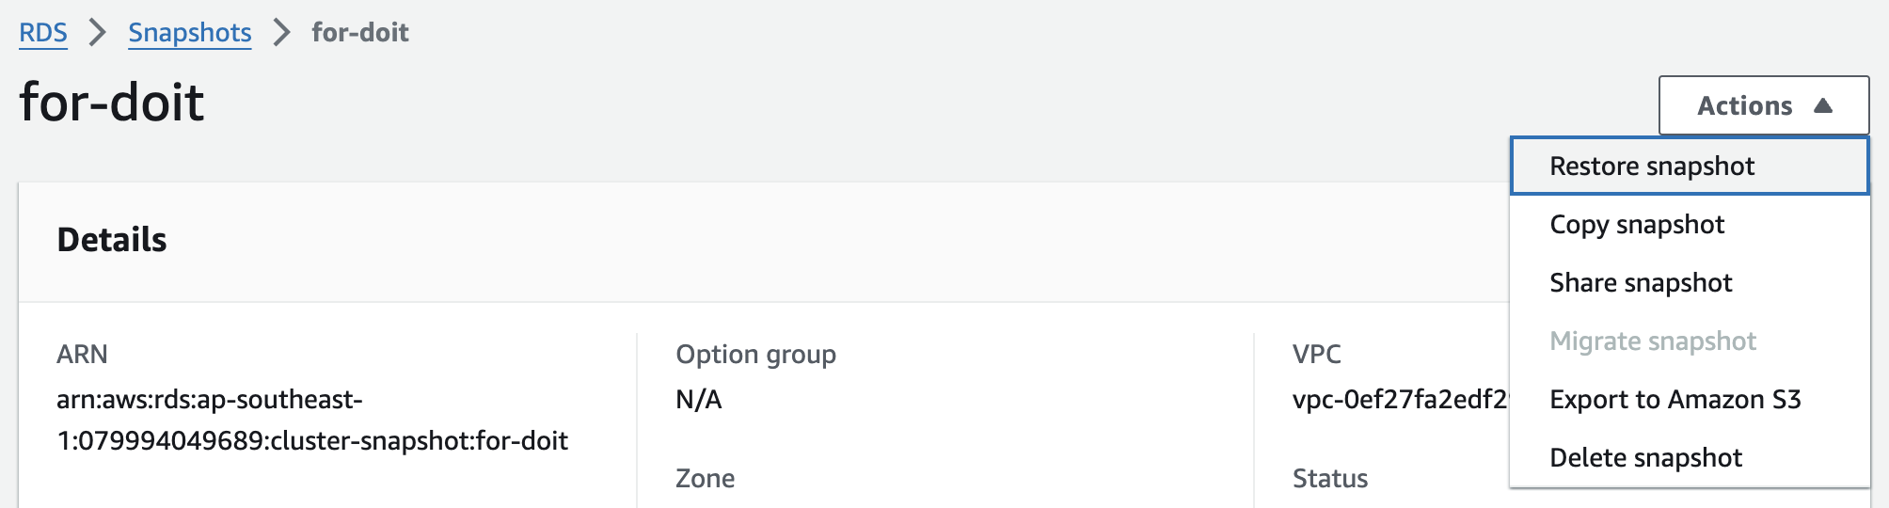This screenshot has width=1889, height=508.
Task: Click the chevron between Snapshots and for-doit
Action: 281,33
